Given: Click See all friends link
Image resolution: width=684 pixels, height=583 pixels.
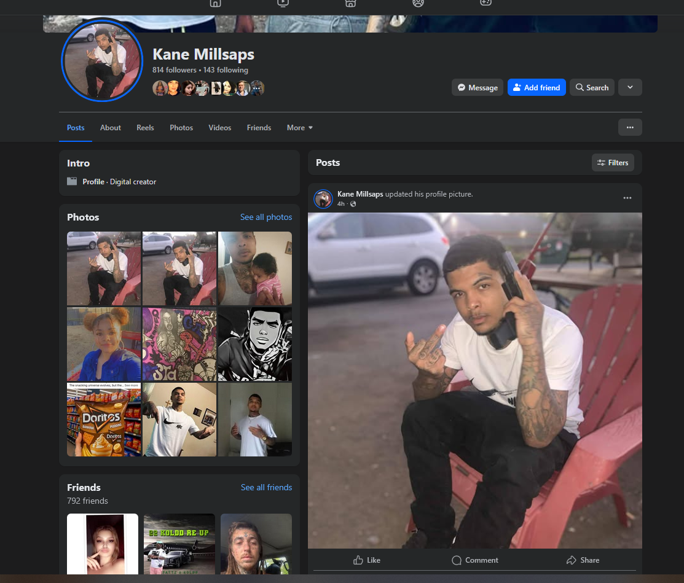Looking at the screenshot, I should click(267, 488).
